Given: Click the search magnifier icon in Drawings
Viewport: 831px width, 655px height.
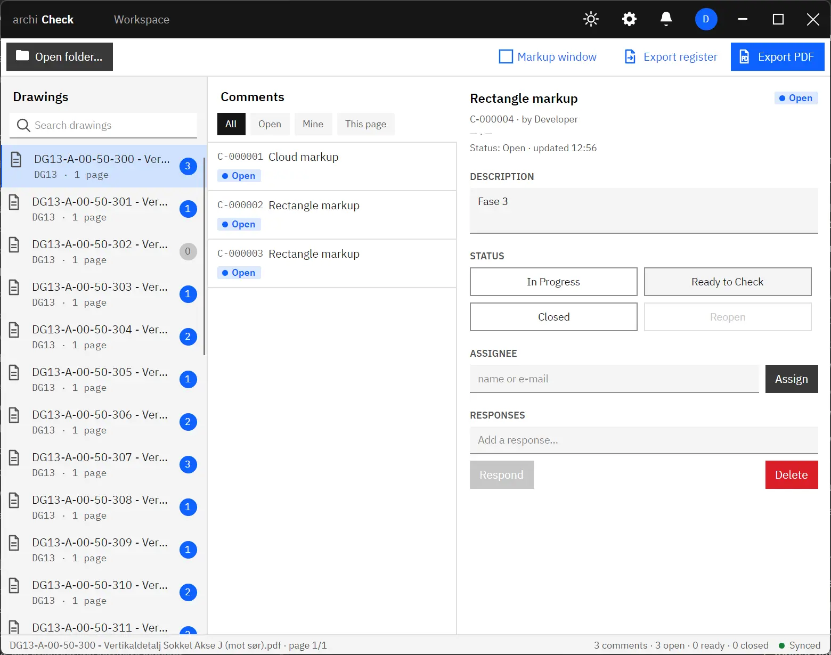Looking at the screenshot, I should [23, 125].
